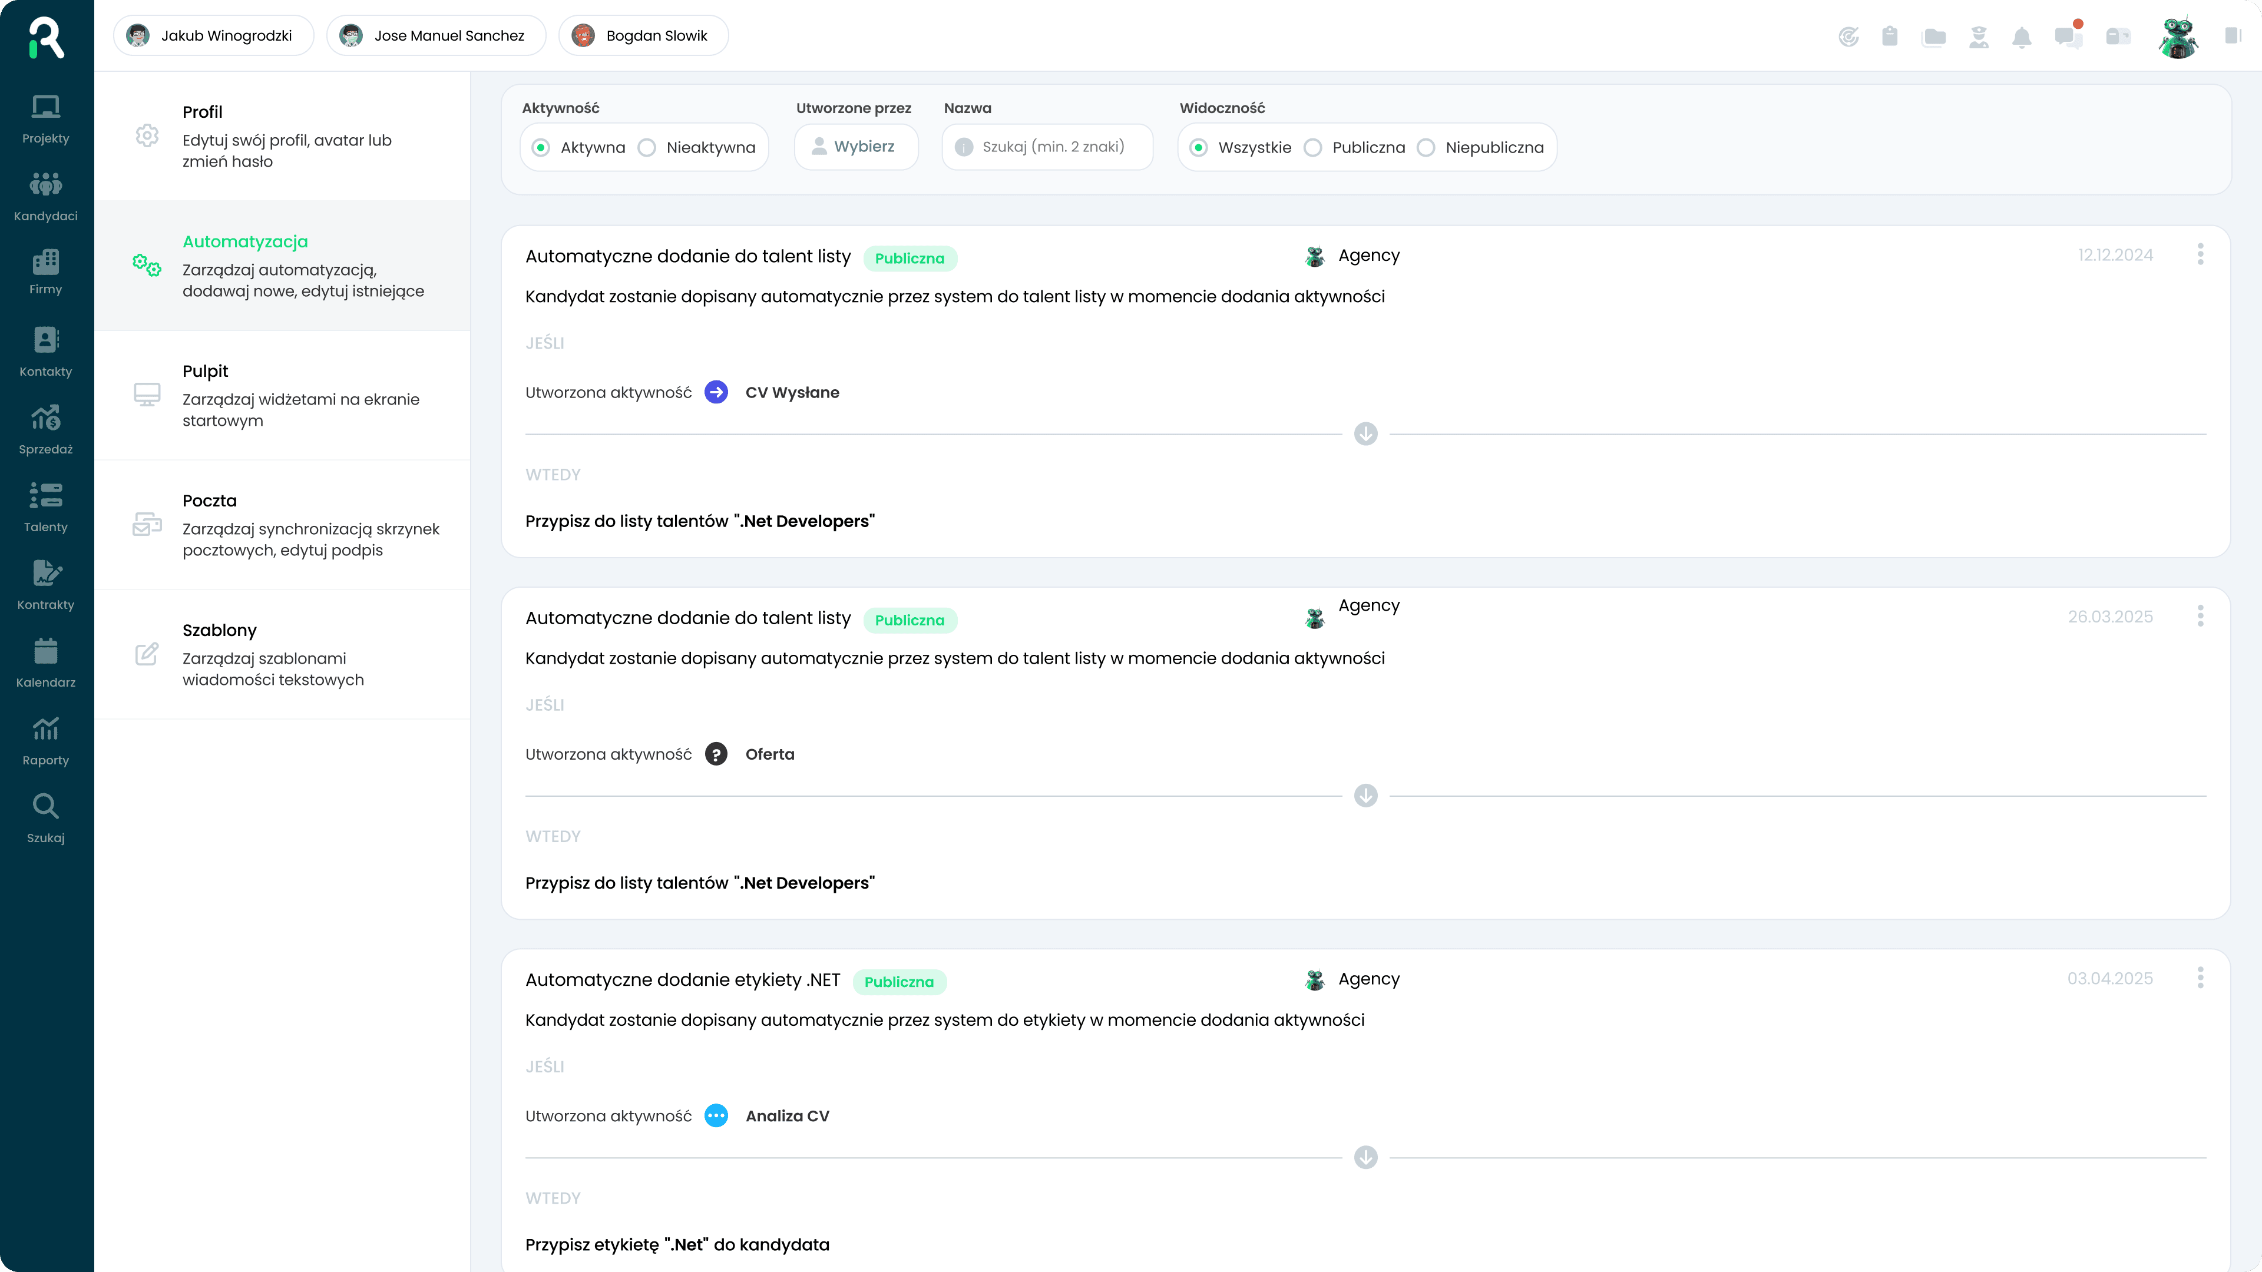Screen dimensions: 2262x1272
Task: Click the notifications bell icon
Action: click(2022, 37)
